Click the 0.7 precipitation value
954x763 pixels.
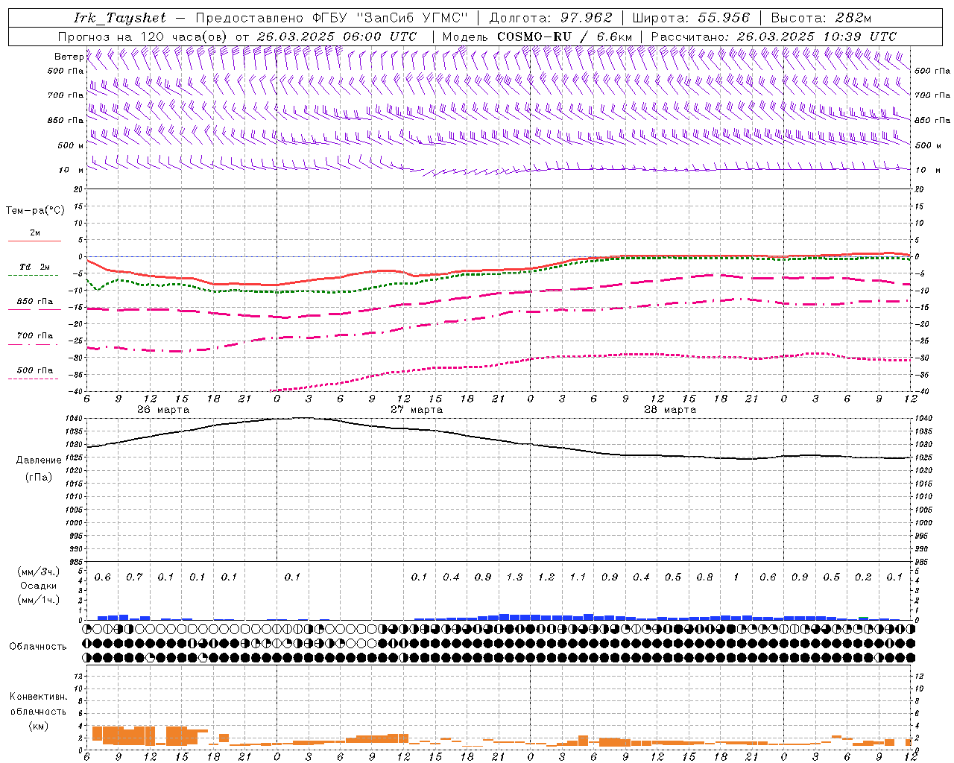point(134,577)
